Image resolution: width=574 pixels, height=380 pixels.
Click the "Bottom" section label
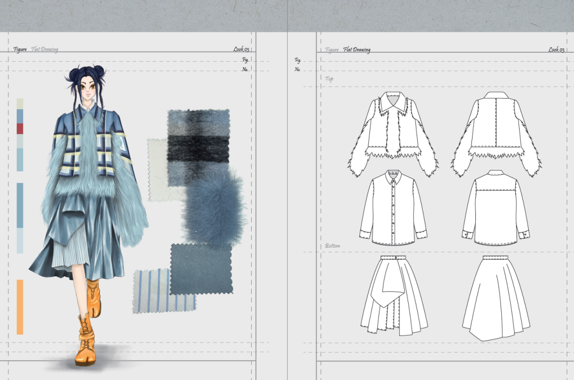click(x=333, y=245)
